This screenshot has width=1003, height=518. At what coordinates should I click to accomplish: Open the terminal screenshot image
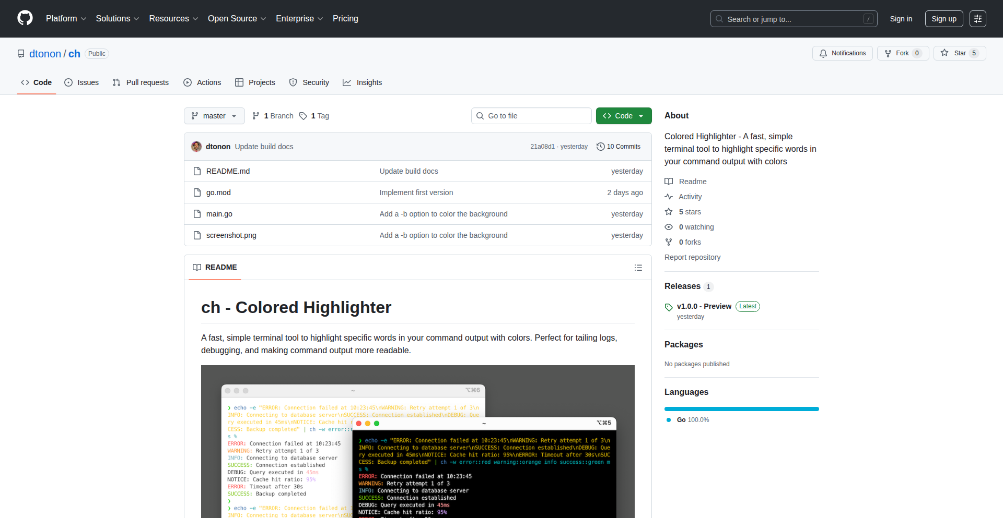pos(417,443)
